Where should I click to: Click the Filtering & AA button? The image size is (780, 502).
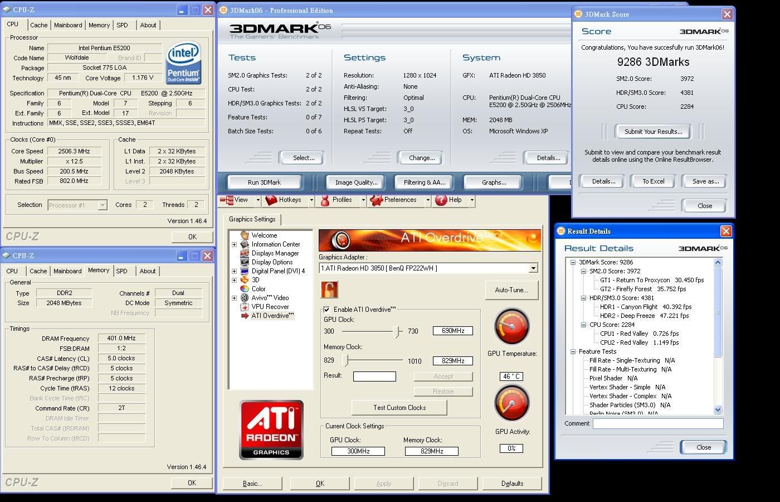(425, 182)
